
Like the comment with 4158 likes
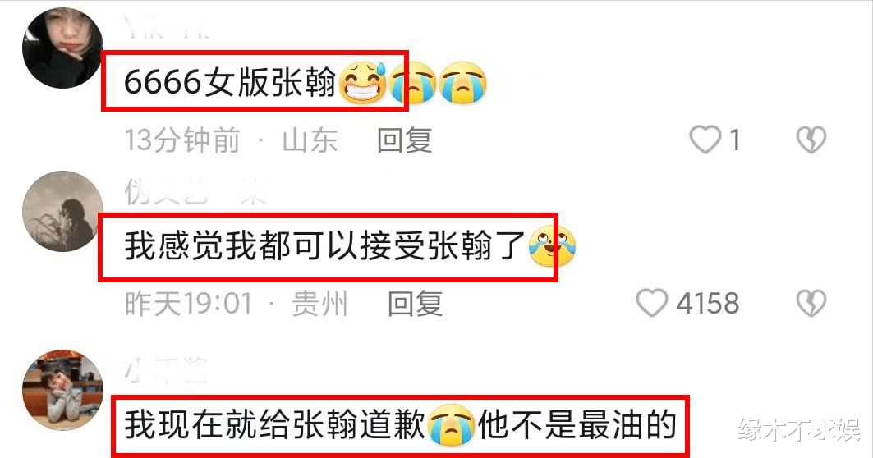(651, 304)
